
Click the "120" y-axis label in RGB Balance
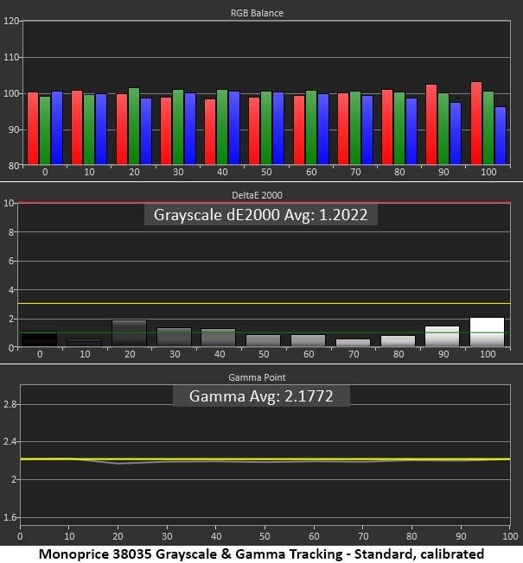(10, 21)
